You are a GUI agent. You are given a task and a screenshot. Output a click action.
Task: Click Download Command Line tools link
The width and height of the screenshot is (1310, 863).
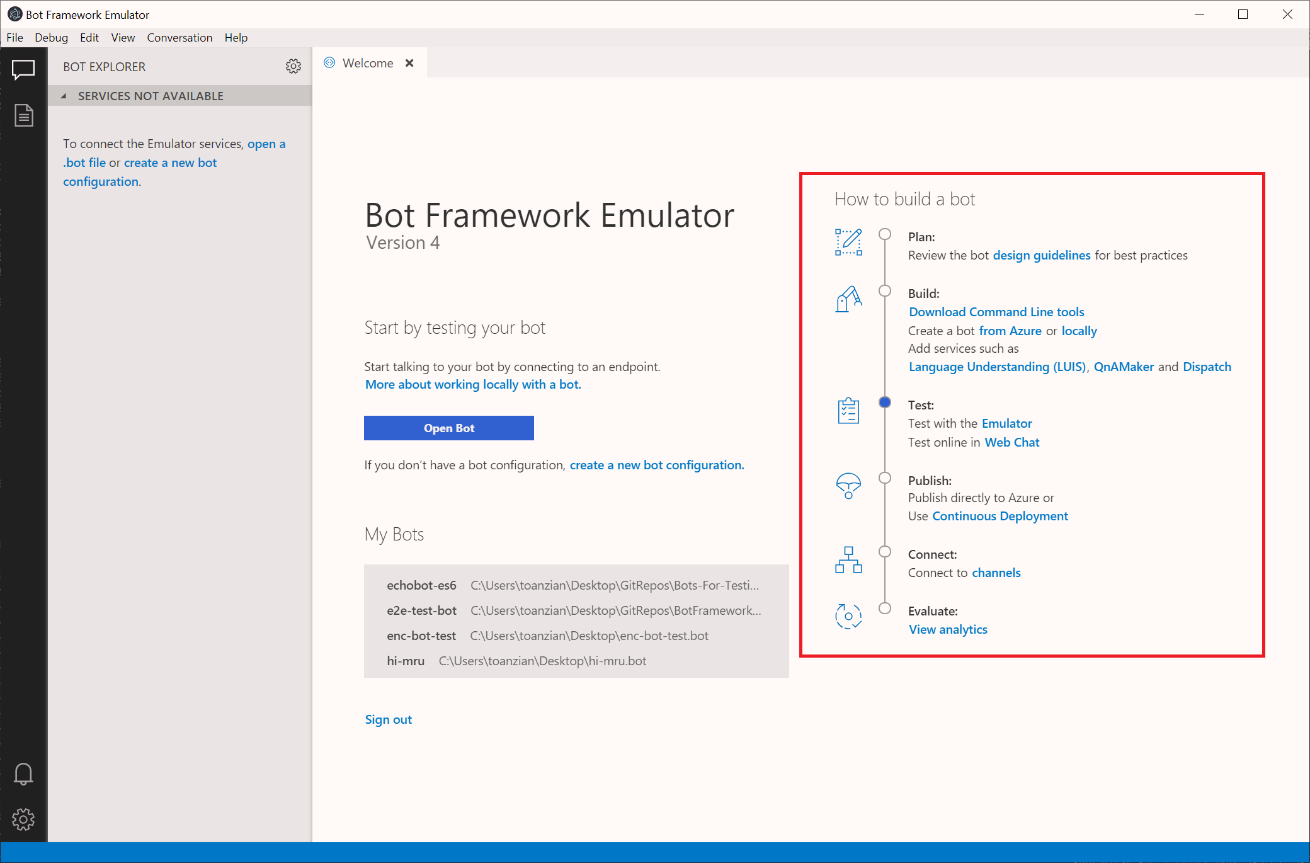coord(996,312)
